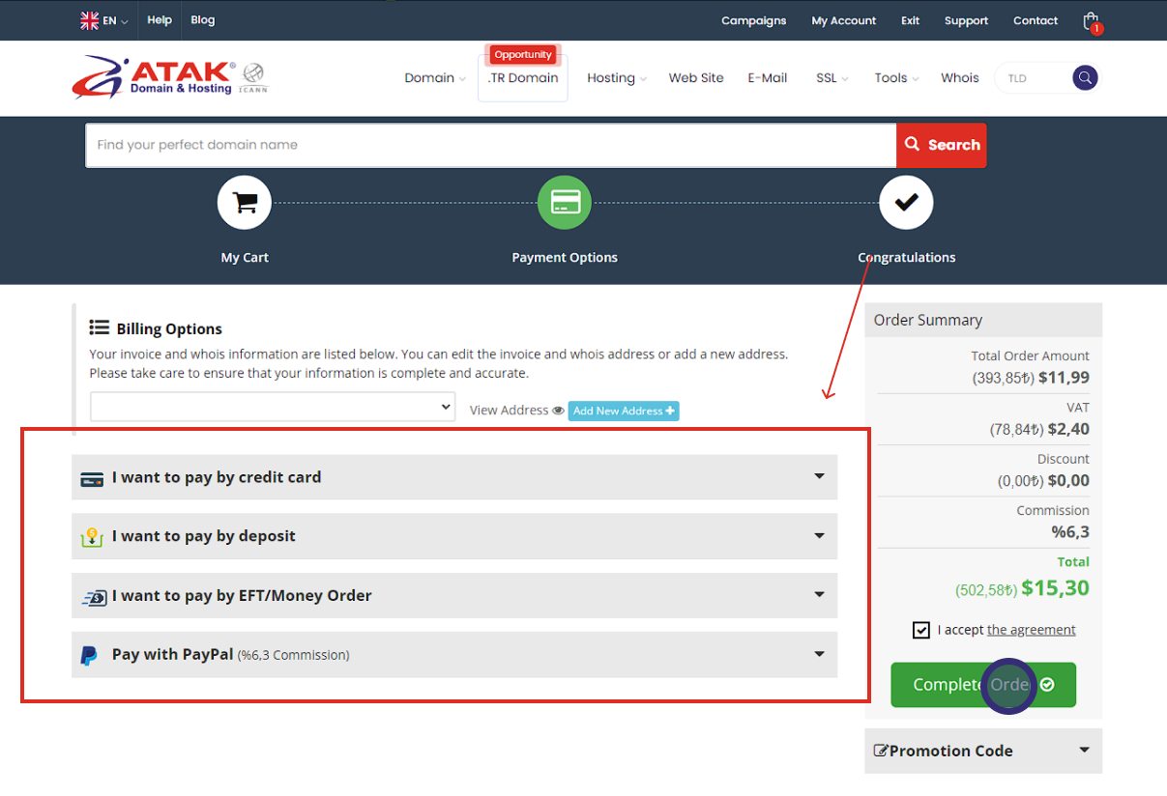Open the agreement link

tap(1031, 630)
